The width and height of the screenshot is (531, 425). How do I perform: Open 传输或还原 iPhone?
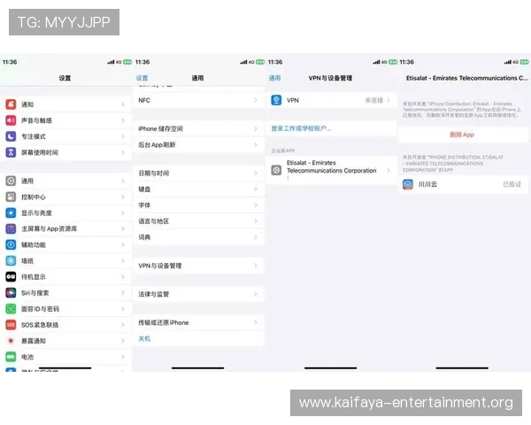tap(198, 322)
